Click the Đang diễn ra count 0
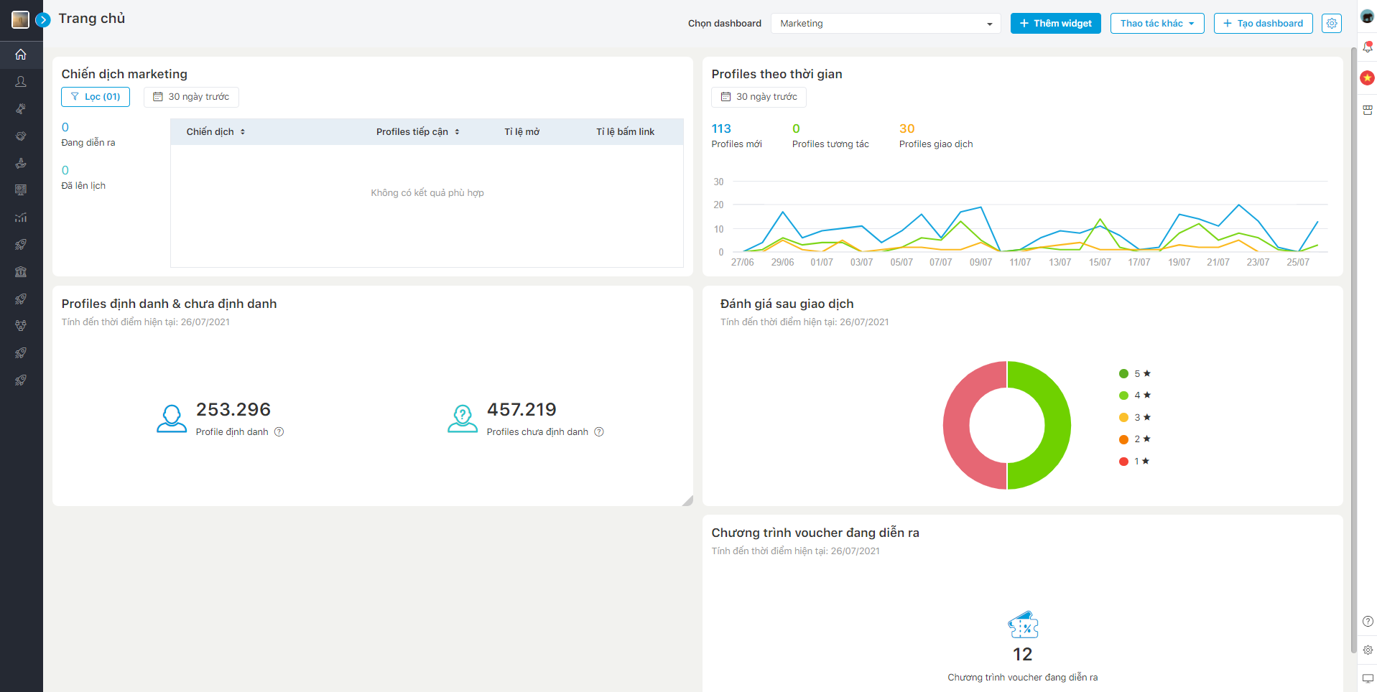The height and width of the screenshot is (692, 1377). (65, 128)
